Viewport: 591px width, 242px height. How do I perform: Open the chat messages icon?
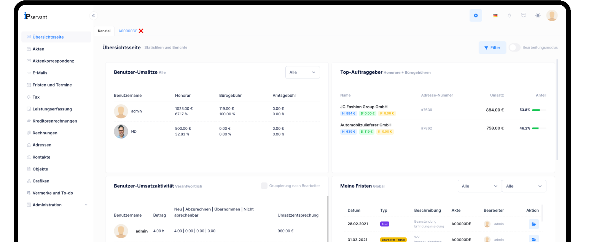(x=524, y=15)
